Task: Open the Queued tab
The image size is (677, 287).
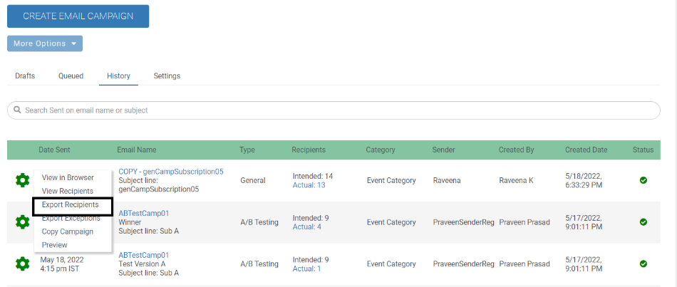Action: [71, 76]
